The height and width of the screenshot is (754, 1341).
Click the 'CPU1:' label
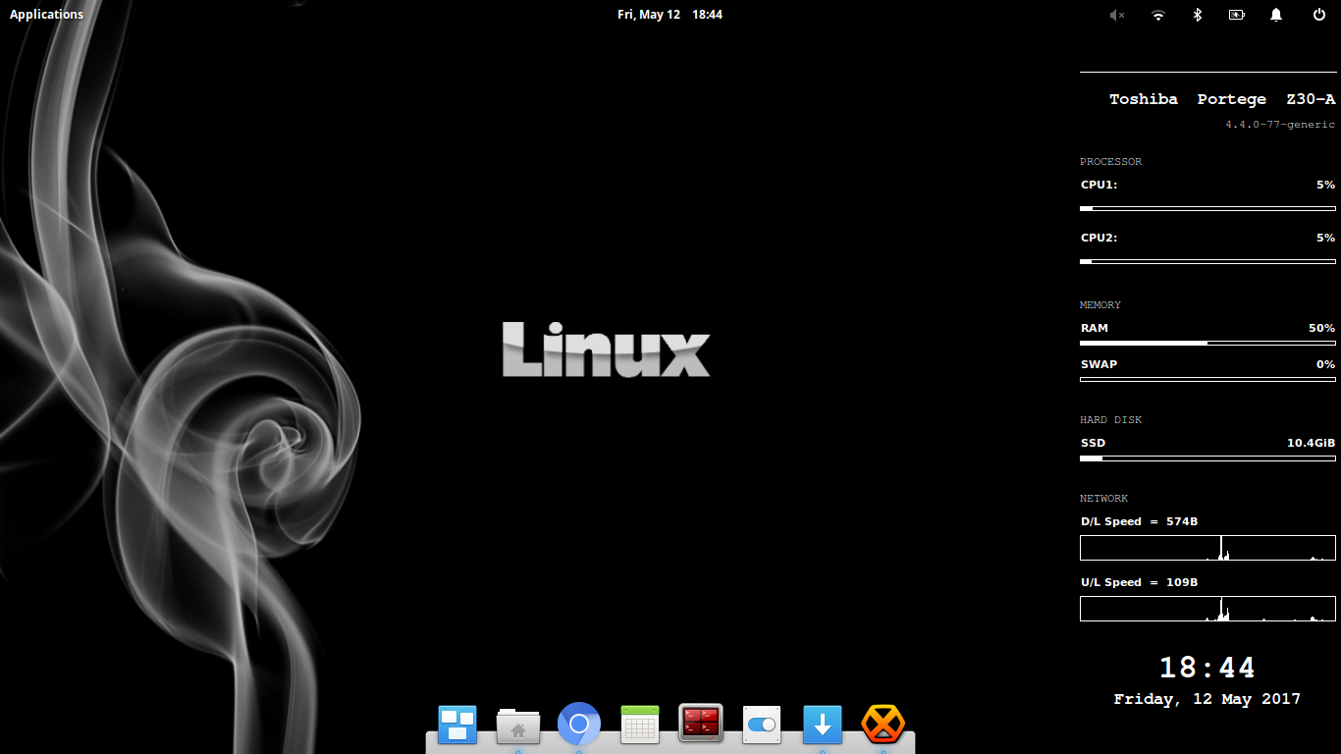pos(1100,185)
